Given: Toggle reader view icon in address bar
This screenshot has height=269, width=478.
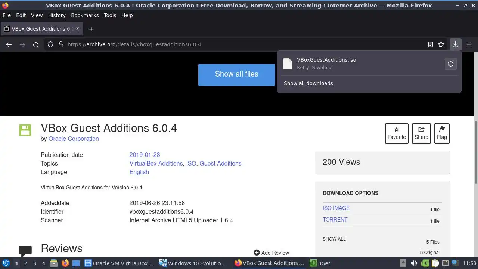Looking at the screenshot, I should coord(431,44).
